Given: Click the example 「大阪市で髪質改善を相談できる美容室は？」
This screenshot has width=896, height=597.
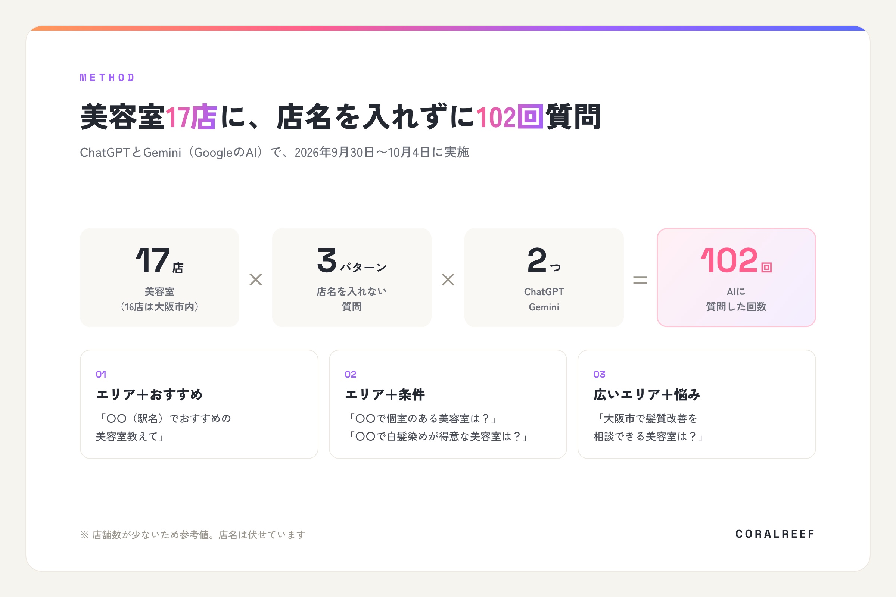Looking at the screenshot, I should (649, 428).
